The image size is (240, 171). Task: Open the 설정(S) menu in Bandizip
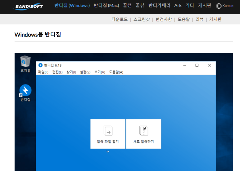pos(85,72)
